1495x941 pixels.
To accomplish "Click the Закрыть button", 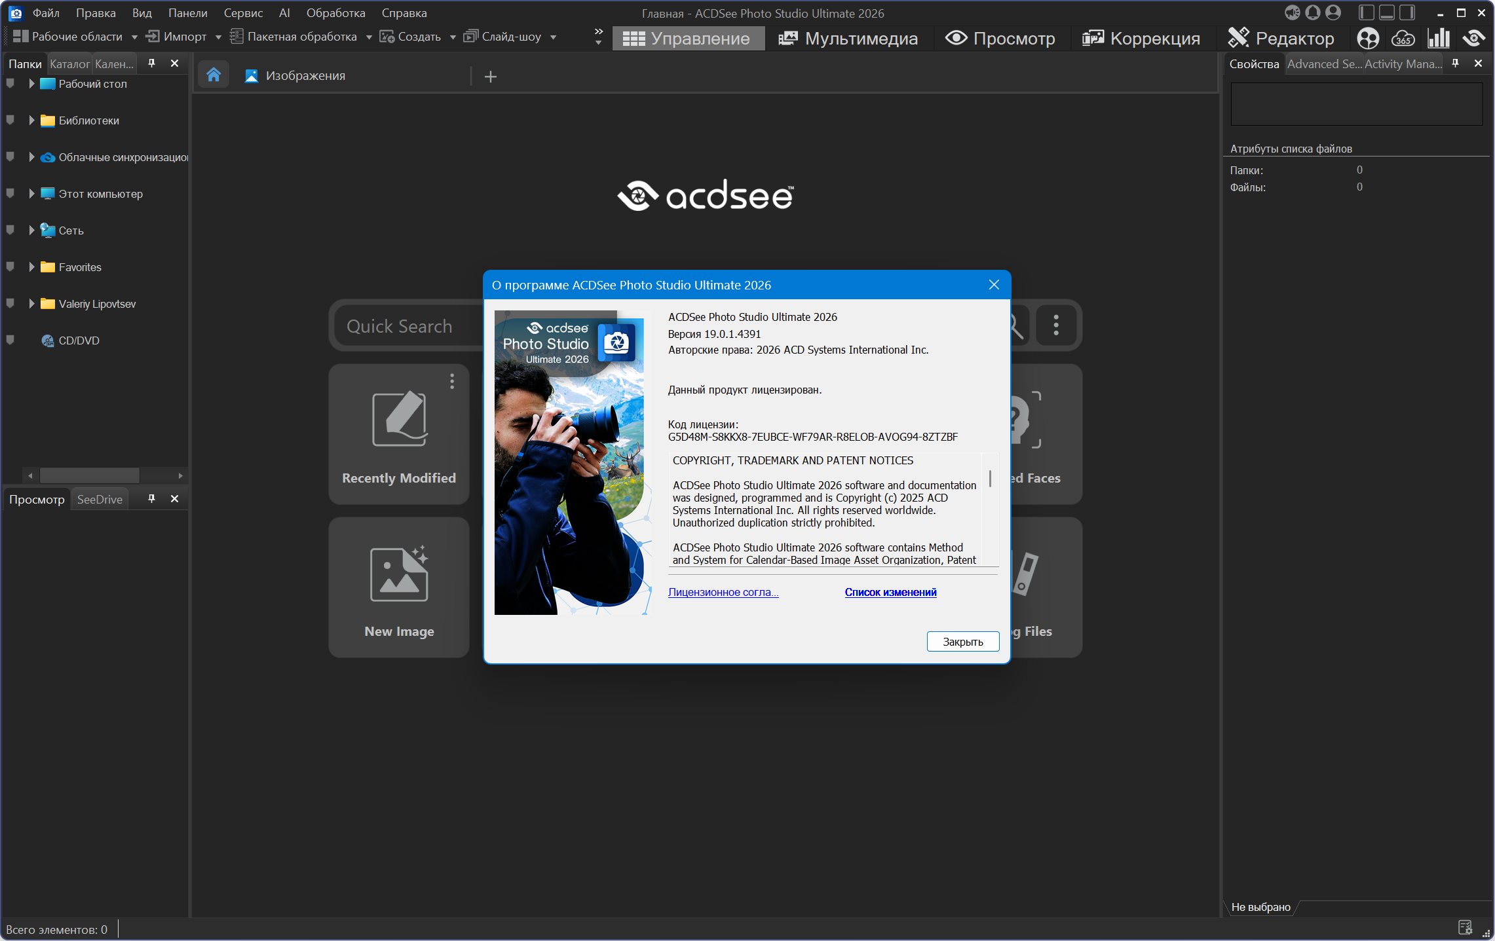I will (x=962, y=642).
